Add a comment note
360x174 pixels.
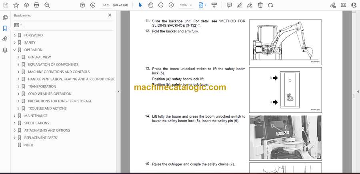pyautogui.click(x=229, y=5)
